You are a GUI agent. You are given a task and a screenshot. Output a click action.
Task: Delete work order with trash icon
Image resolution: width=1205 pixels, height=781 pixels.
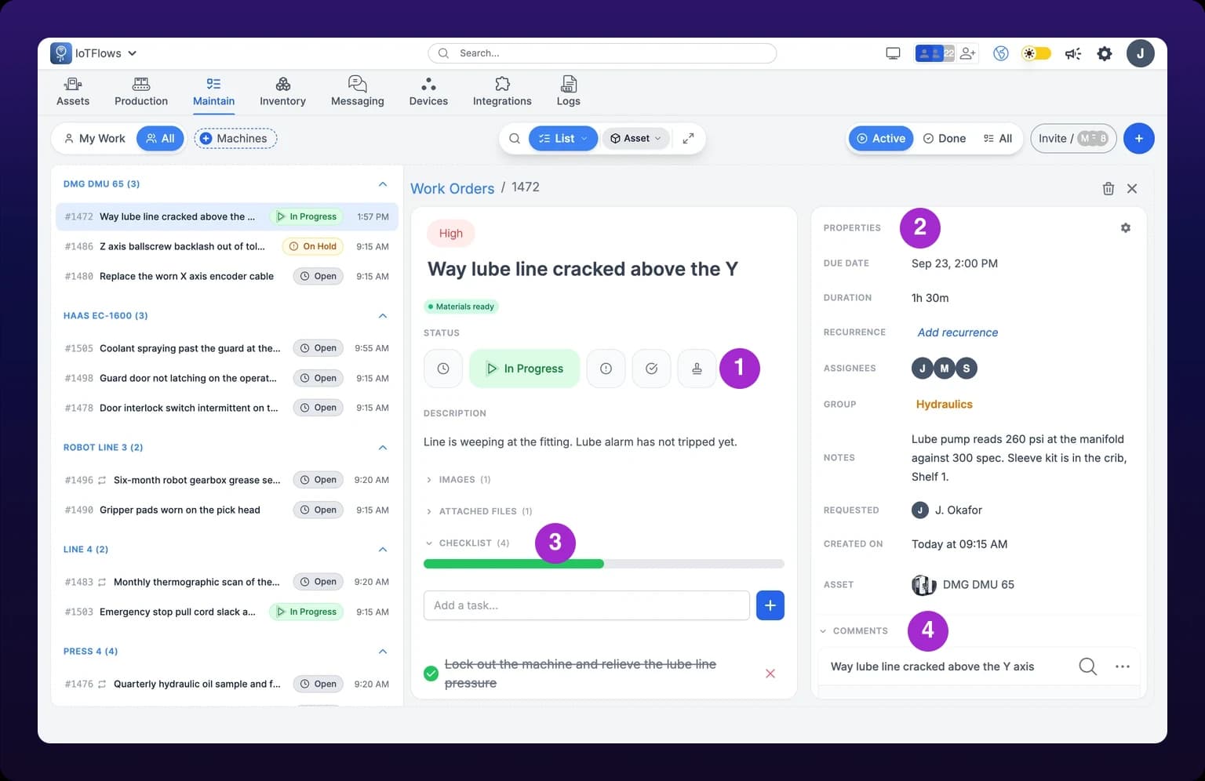1108,188
